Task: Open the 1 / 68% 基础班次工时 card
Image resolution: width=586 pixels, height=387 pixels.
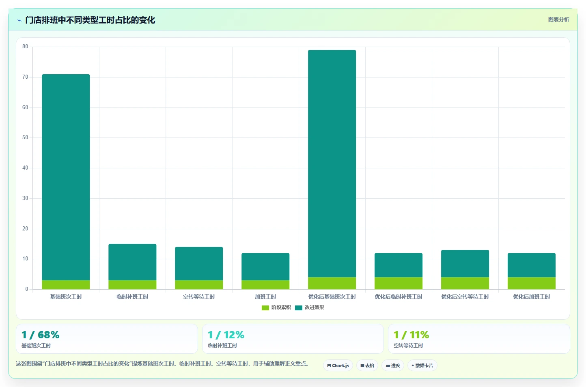Action: pyautogui.click(x=107, y=339)
